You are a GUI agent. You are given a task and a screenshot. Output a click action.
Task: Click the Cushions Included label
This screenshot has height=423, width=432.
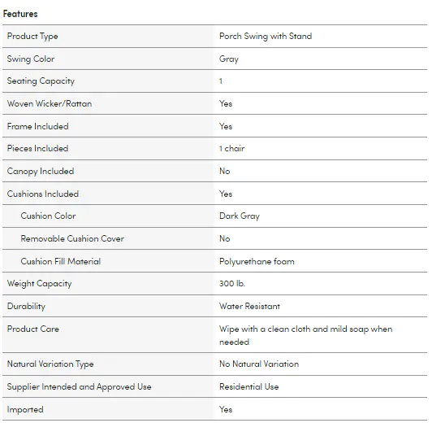point(43,194)
